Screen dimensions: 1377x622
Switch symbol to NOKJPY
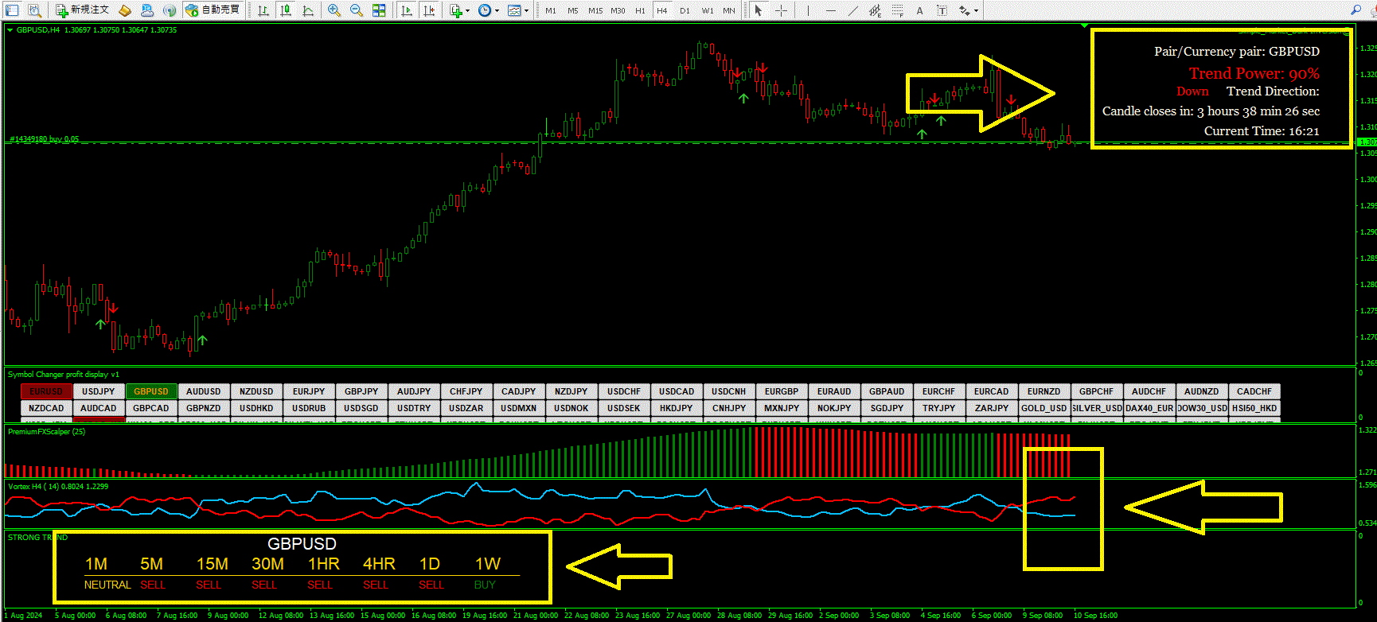834,408
